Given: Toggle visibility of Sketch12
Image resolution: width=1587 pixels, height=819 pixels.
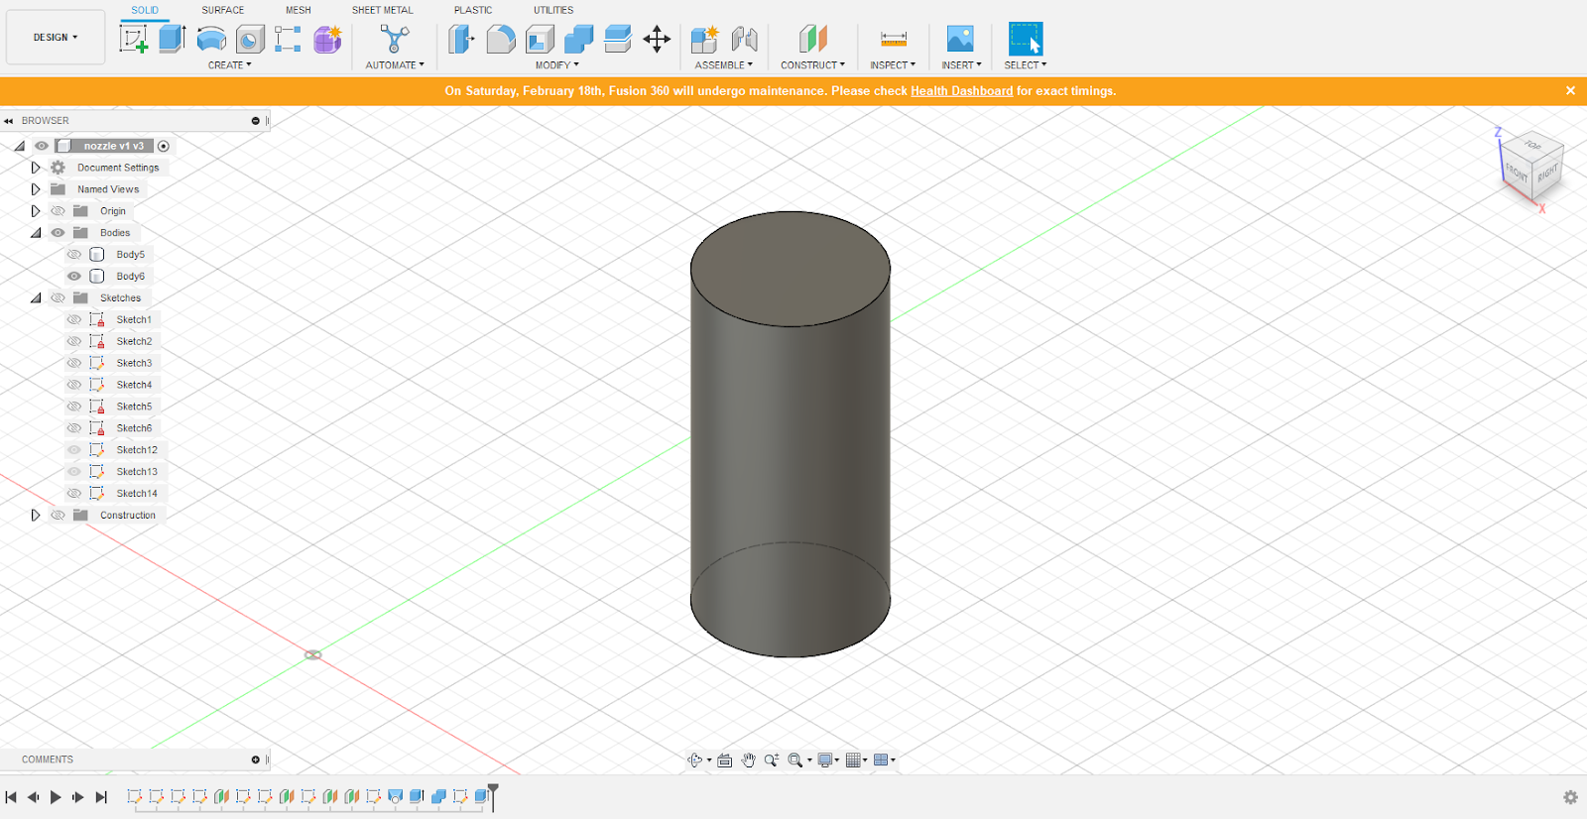Looking at the screenshot, I should (x=74, y=450).
